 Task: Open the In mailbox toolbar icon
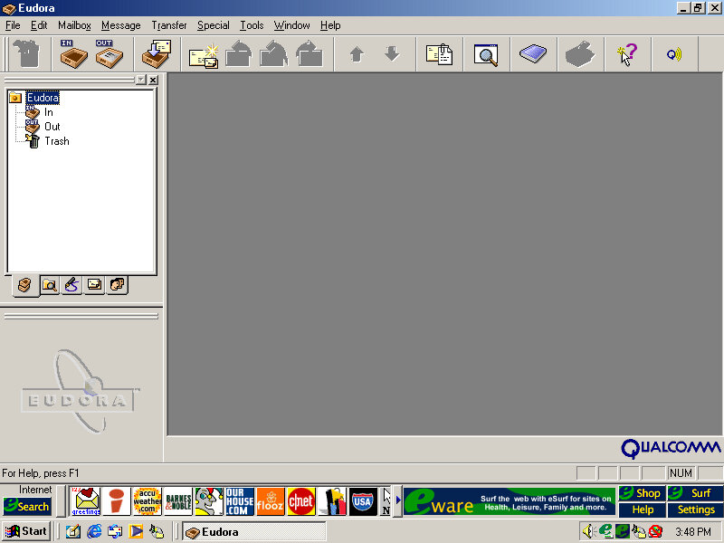click(x=74, y=54)
